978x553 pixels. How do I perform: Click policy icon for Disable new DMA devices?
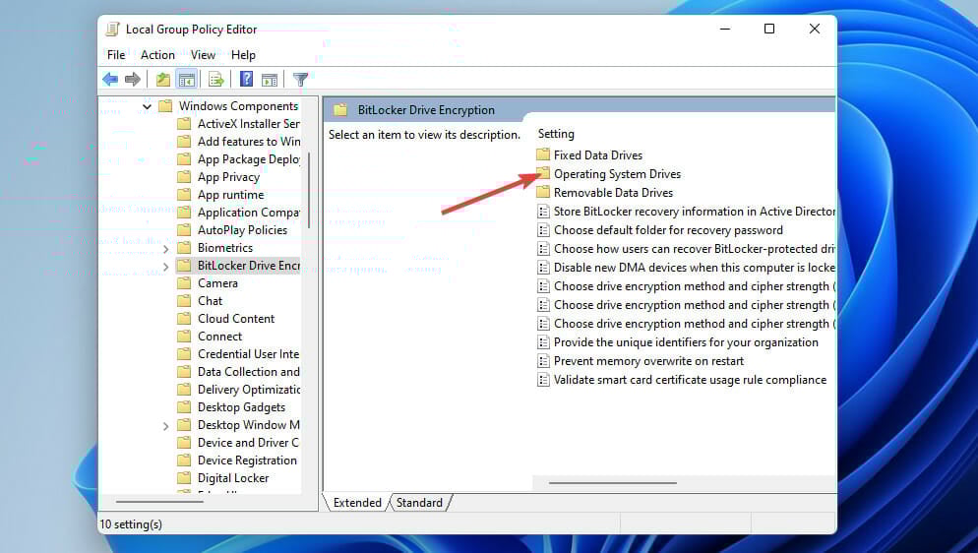tap(543, 268)
